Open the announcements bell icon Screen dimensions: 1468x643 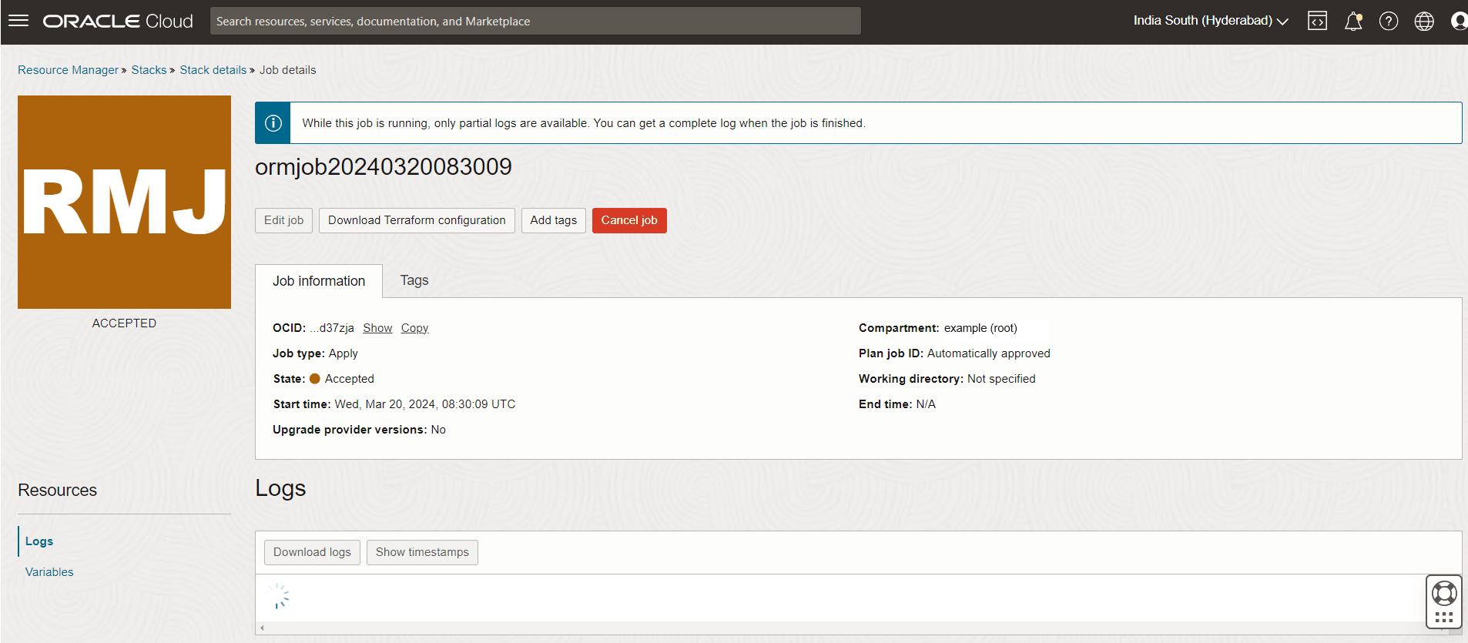pos(1352,21)
